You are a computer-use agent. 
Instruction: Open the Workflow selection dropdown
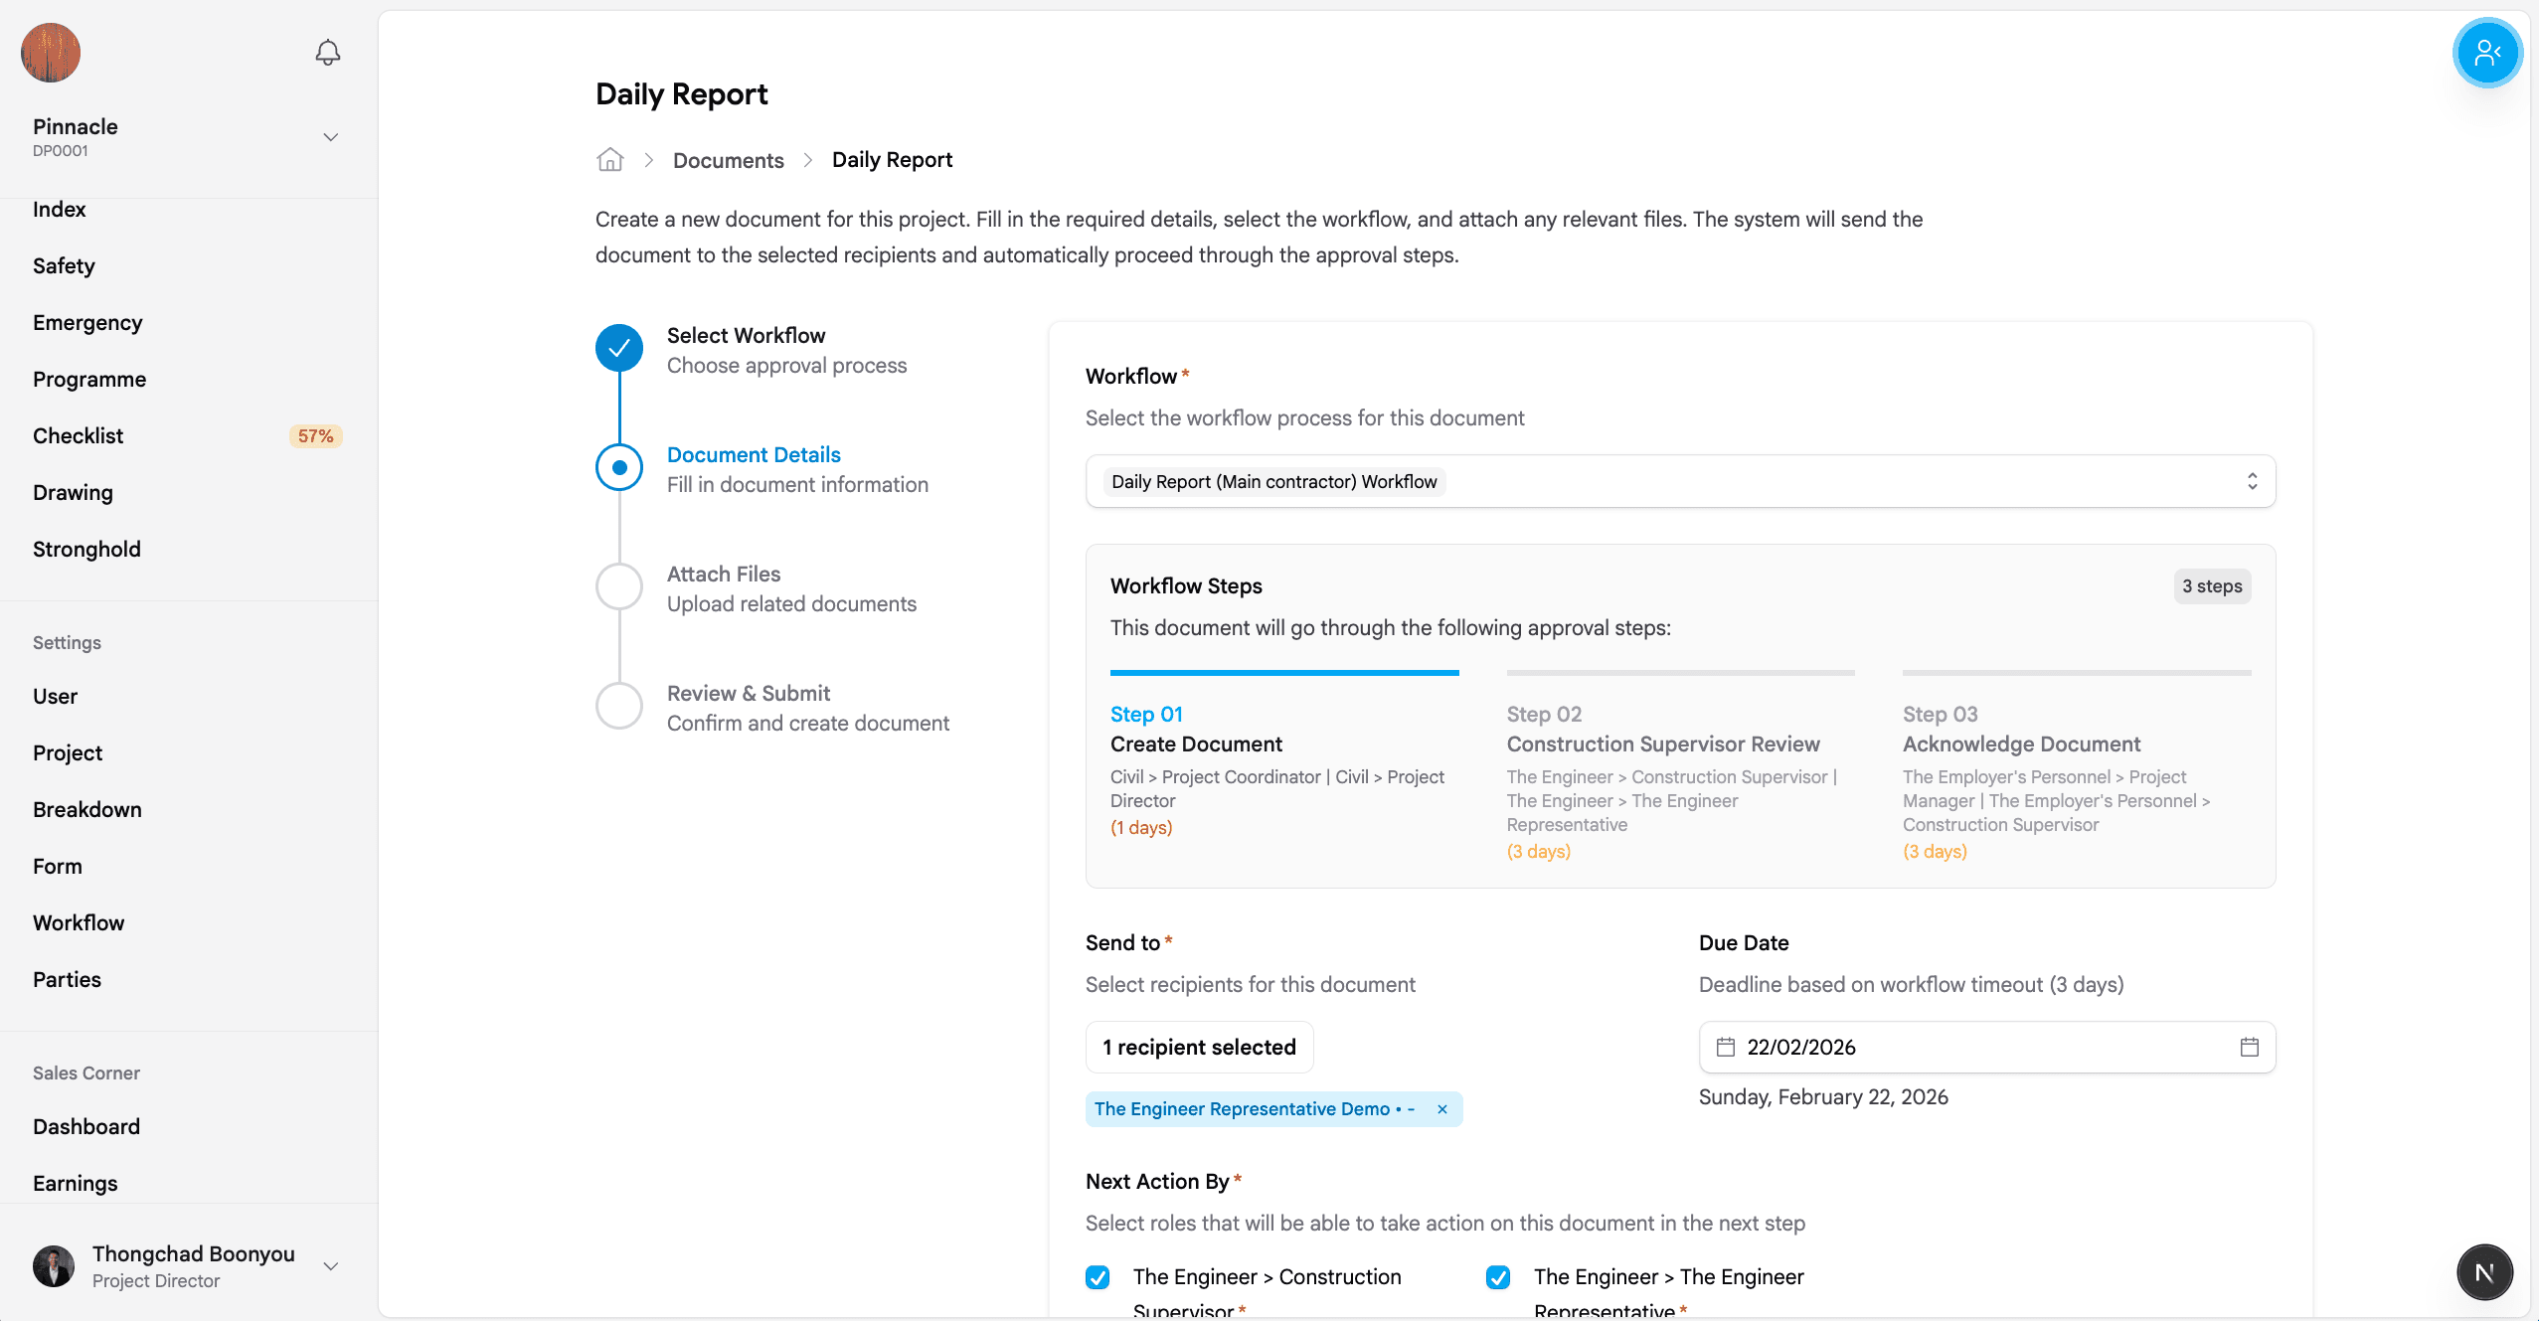click(x=1680, y=482)
